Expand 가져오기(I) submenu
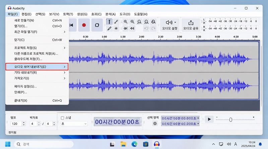This screenshot has height=149, width=268. point(37,78)
